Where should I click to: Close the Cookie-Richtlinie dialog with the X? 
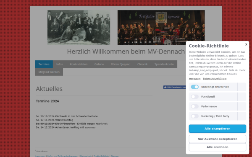246,44
